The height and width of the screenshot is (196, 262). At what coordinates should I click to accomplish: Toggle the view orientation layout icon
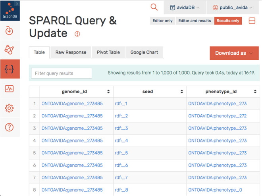(252, 21)
